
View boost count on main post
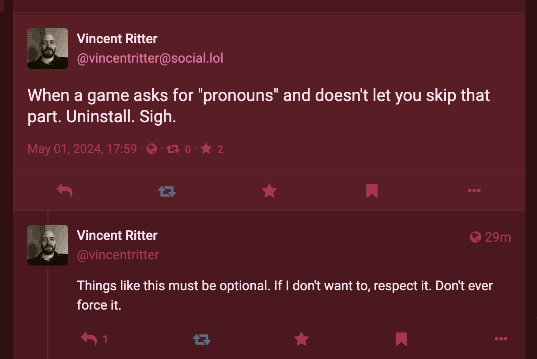178,149
